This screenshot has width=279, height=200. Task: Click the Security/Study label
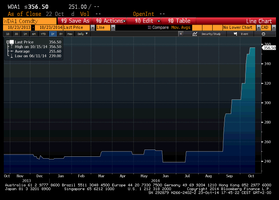(x=211, y=34)
